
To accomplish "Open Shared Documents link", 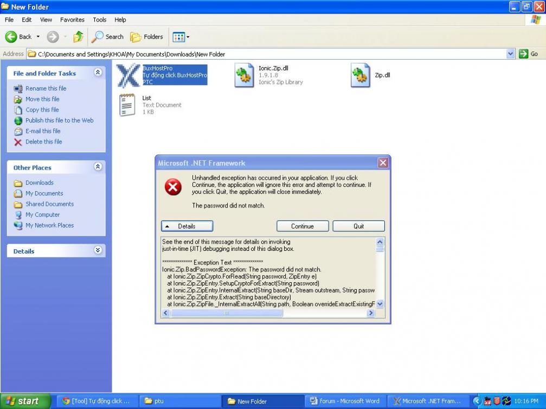I will click(49, 204).
